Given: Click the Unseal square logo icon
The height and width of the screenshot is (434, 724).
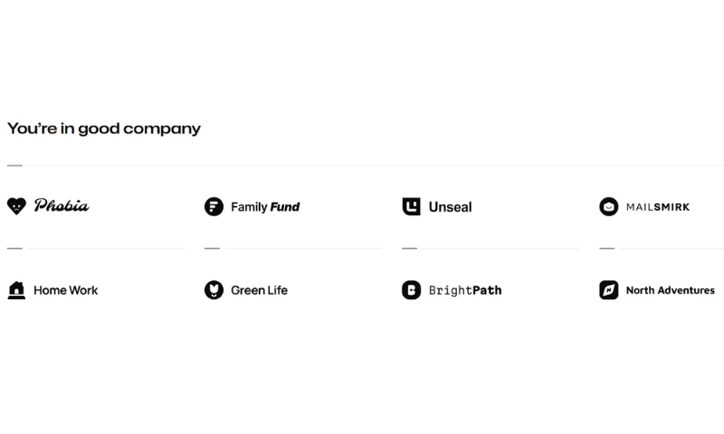Looking at the screenshot, I should pos(411,206).
